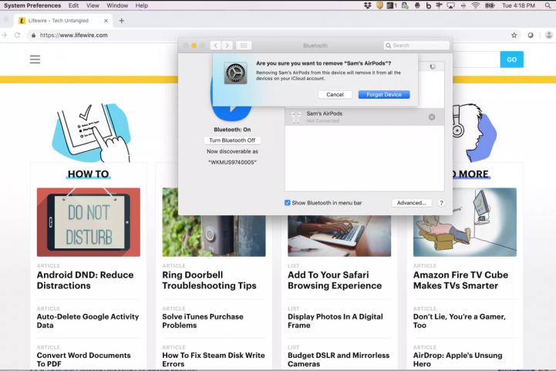Open Lifewire hamburger menu
556x371 pixels.
tap(35, 59)
